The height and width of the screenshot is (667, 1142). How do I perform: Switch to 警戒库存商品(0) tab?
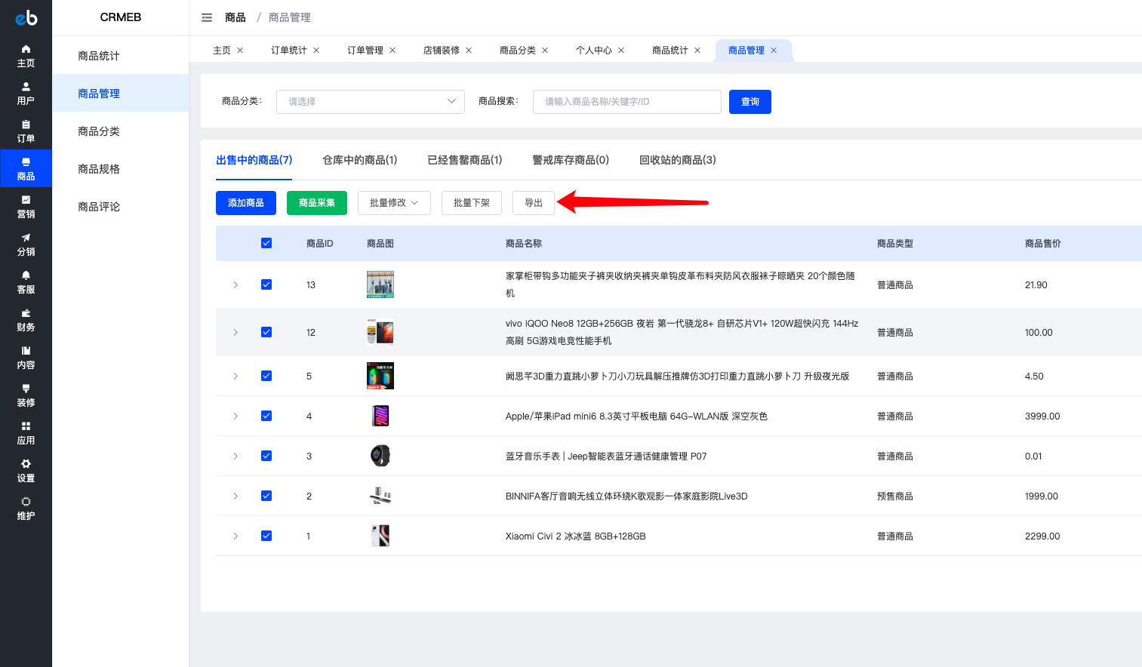571,160
